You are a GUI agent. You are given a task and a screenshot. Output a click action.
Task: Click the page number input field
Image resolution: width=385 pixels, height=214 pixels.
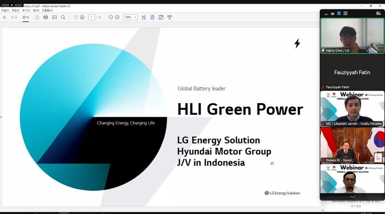coord(91,17)
